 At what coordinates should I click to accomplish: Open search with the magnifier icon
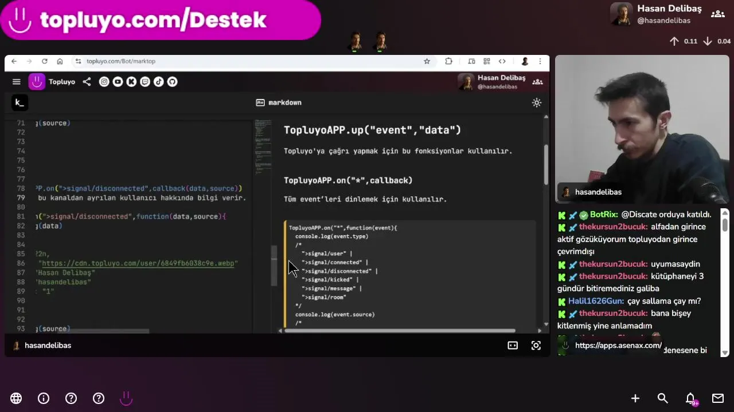coord(663,398)
